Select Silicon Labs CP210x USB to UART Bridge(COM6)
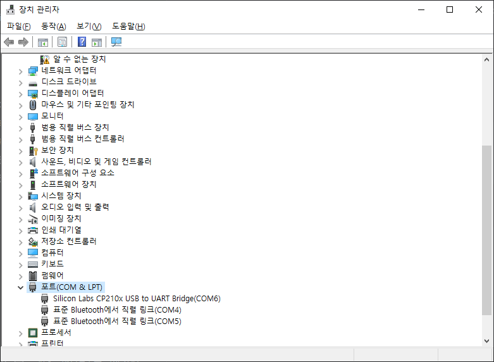 click(x=137, y=298)
